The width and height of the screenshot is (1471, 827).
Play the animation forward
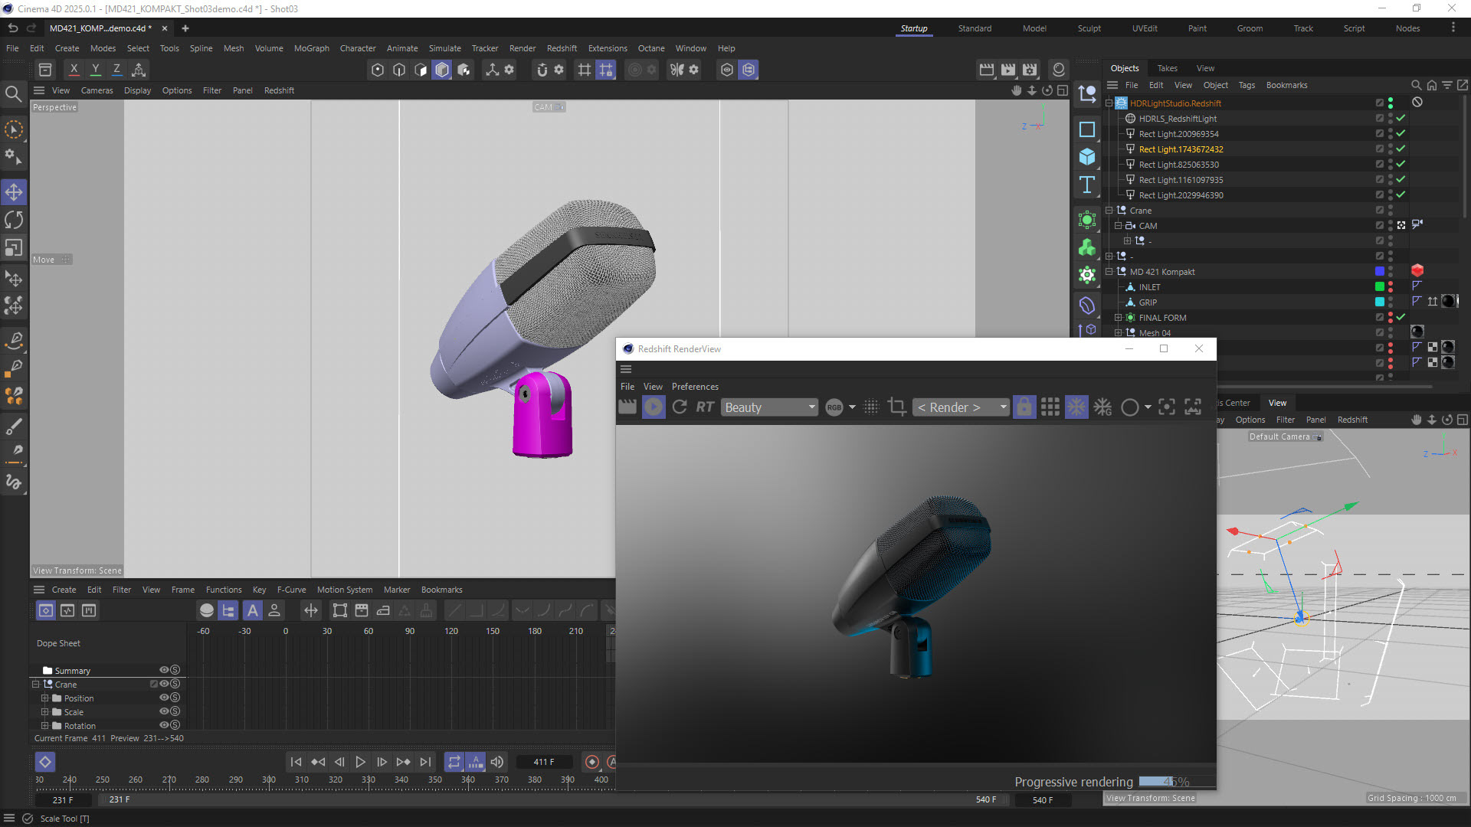(x=360, y=762)
